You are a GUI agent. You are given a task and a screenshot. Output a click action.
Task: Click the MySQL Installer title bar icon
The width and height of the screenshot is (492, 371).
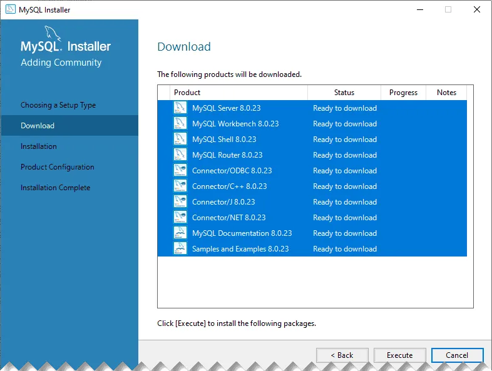11,9
